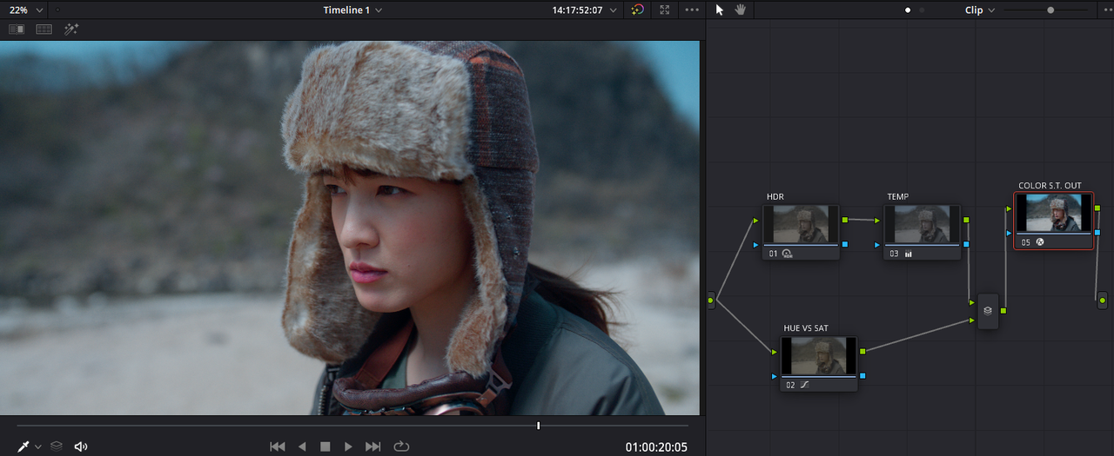Image resolution: width=1114 pixels, height=456 pixels.
Task: Click the node graph source input connector
Action: point(711,301)
